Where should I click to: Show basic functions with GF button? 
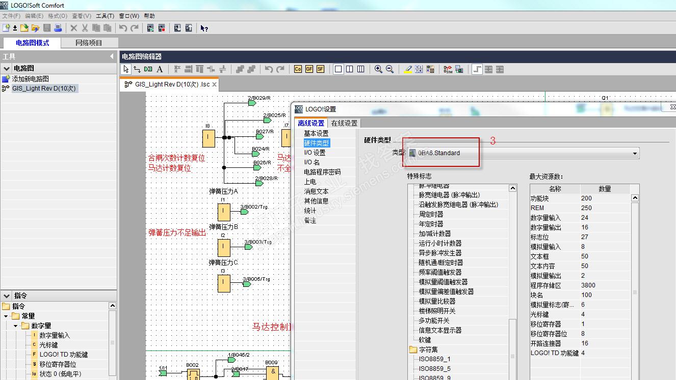point(309,69)
